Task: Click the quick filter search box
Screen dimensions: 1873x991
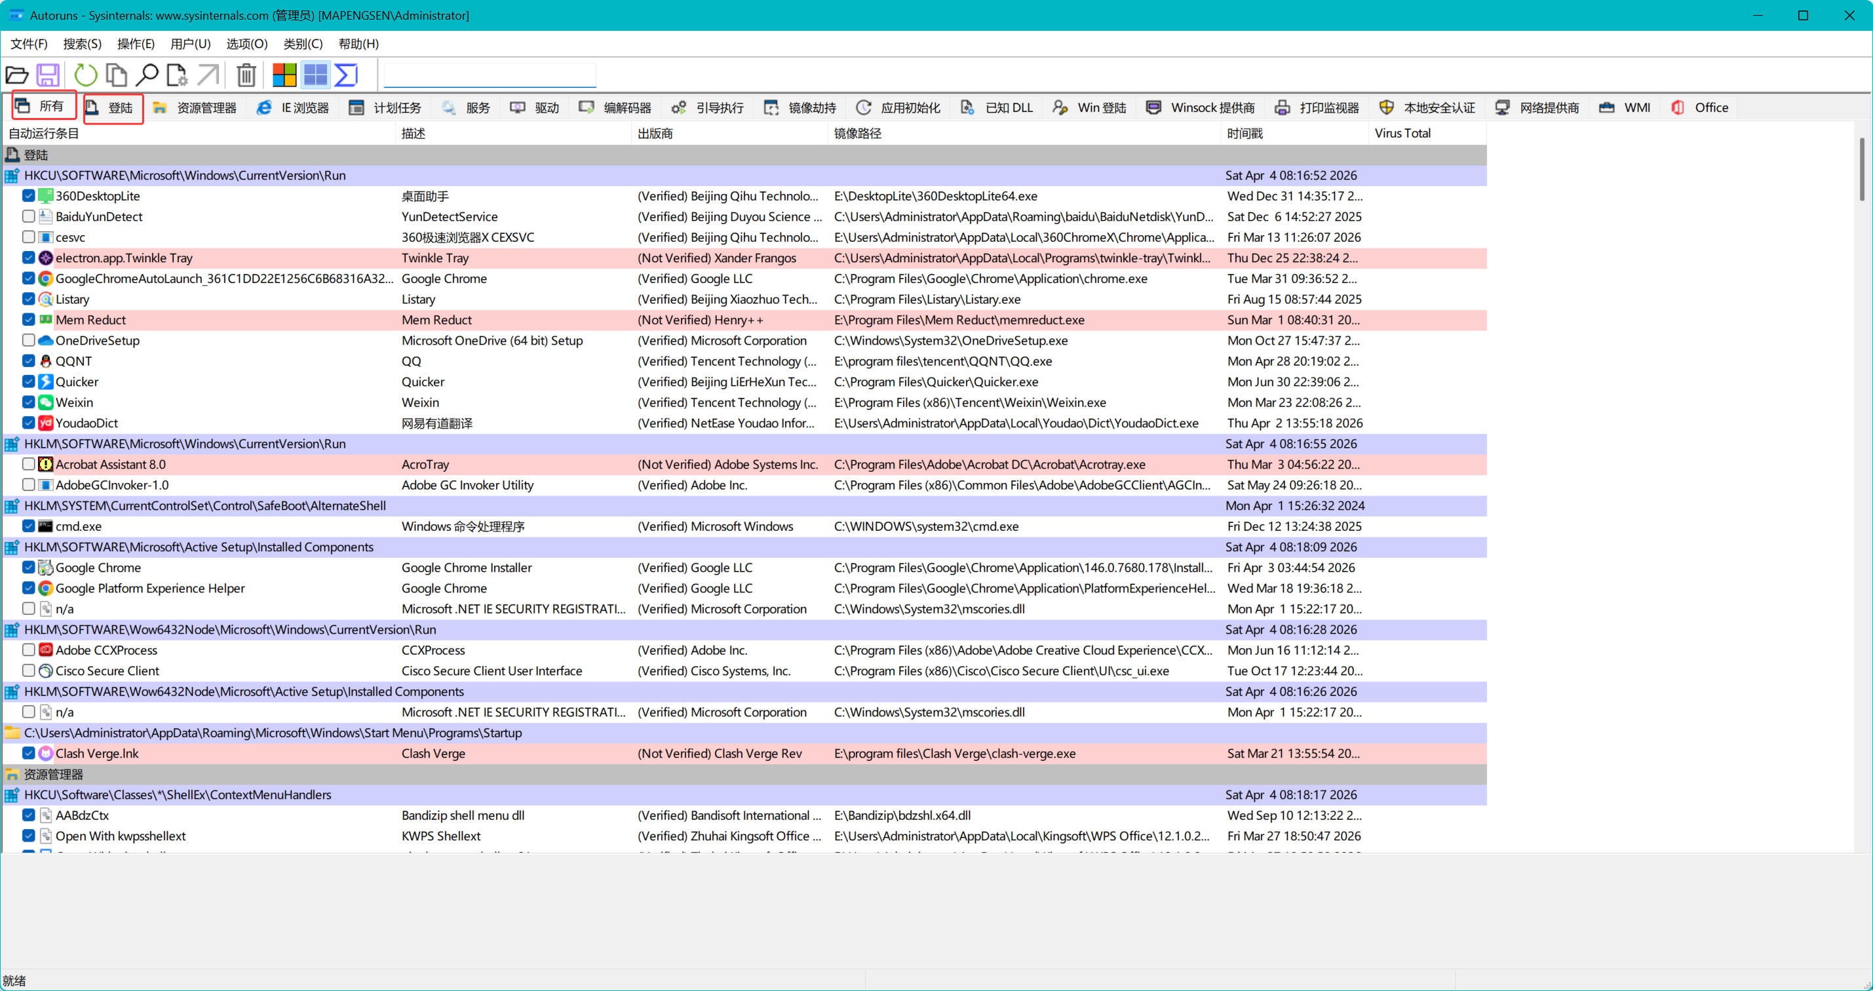Action: click(490, 75)
